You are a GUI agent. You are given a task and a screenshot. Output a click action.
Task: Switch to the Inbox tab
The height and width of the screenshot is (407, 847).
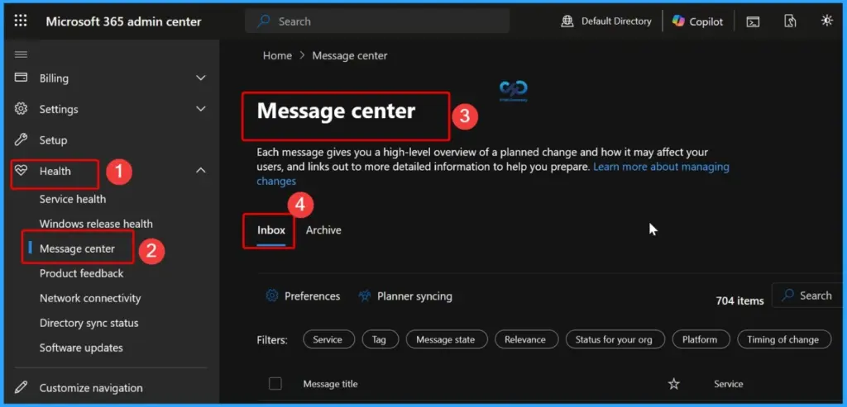(x=270, y=230)
